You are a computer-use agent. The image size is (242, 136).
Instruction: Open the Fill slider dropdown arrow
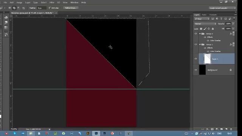[x=233, y=29]
